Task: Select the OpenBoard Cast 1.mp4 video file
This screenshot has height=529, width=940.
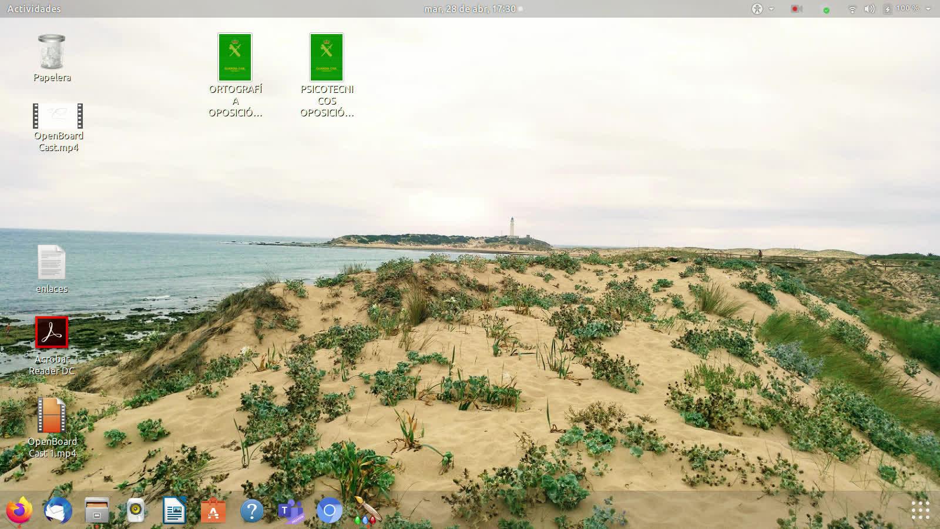Action: click(52, 415)
